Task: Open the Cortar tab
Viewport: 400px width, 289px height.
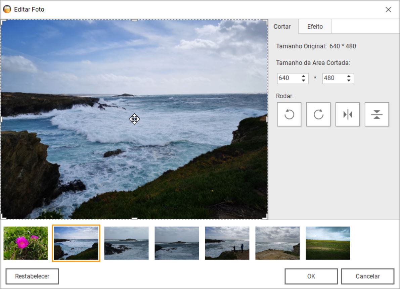Action: pos(282,27)
